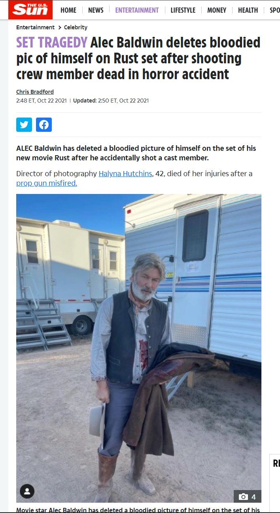280x513 pixels.
Task: Share article via Twitter icon
Action: click(24, 125)
